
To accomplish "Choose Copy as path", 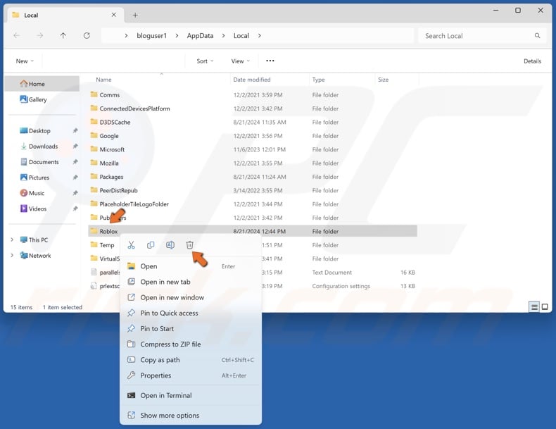I will click(x=191, y=360).
